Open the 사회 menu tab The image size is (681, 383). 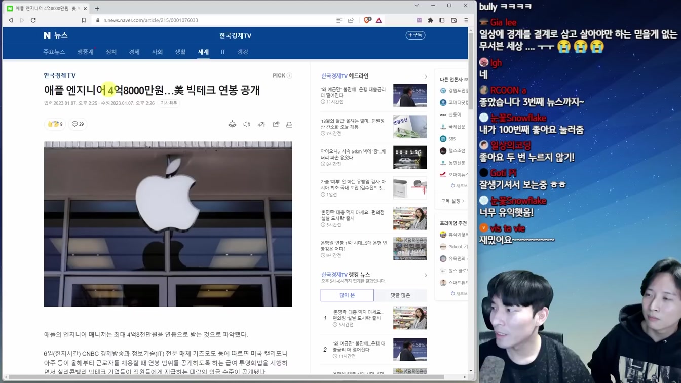pos(158,52)
